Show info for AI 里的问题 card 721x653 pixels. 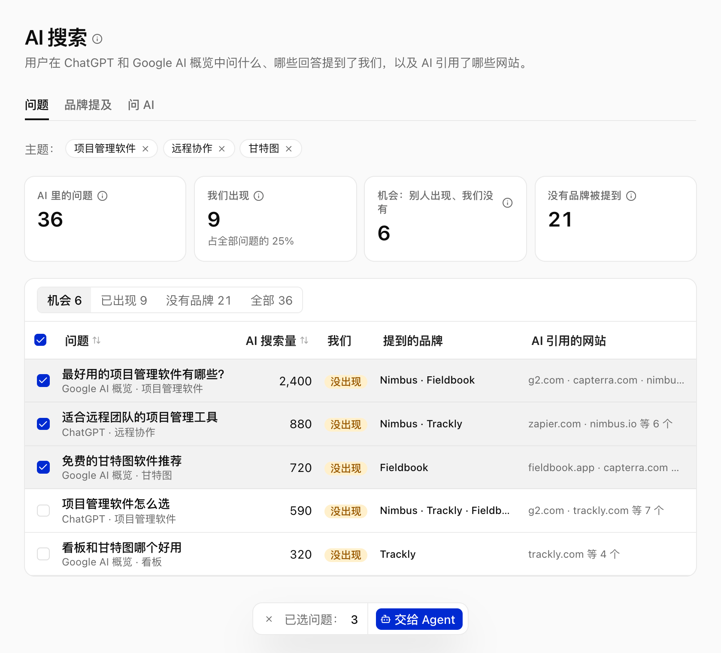pos(103,196)
